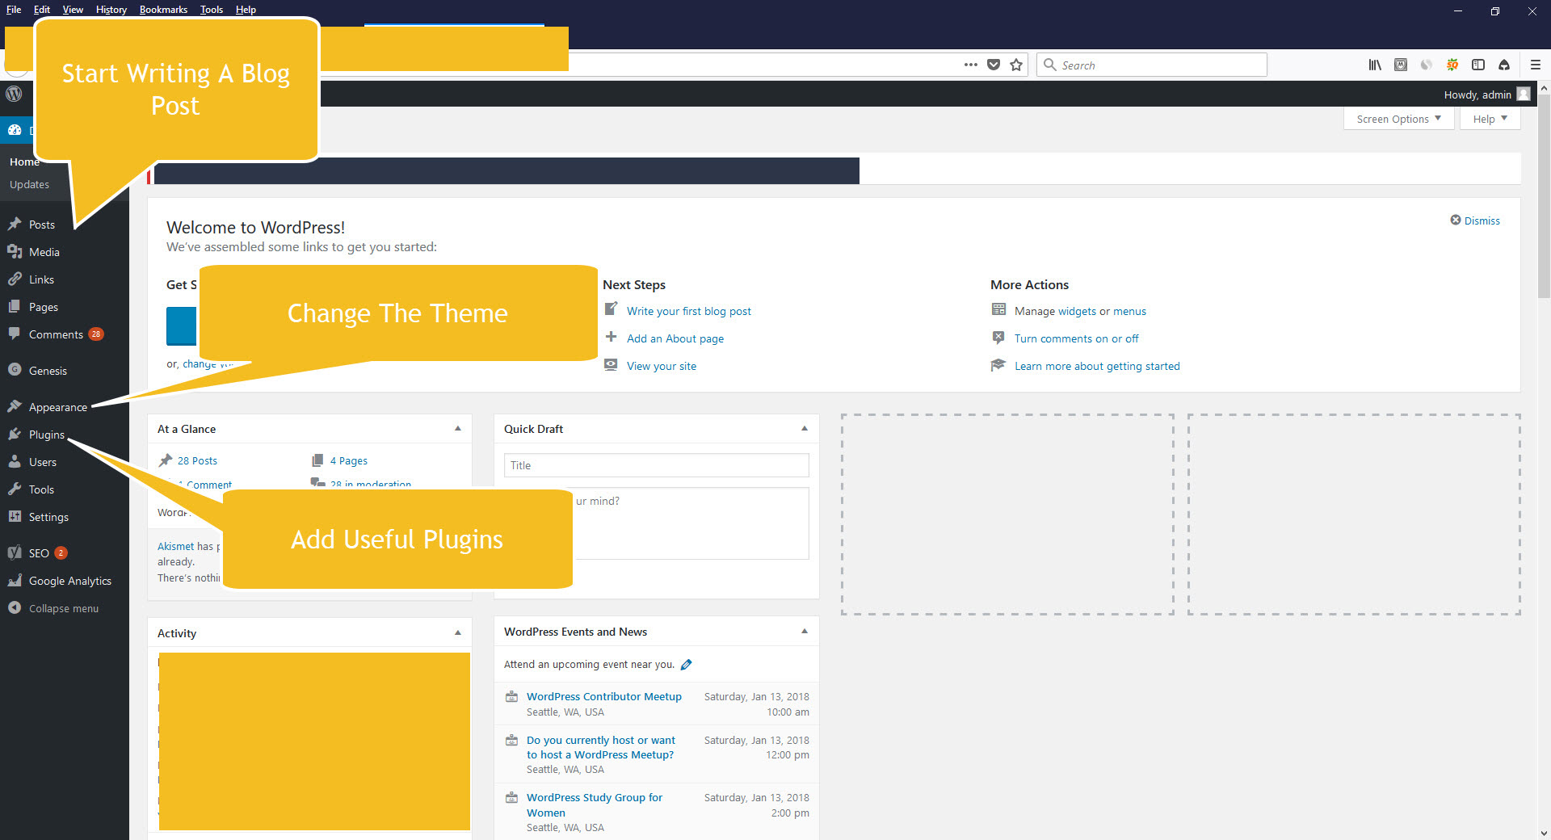The height and width of the screenshot is (840, 1551).
Task: Click the Quick Draft Title input field
Action: [x=656, y=465]
